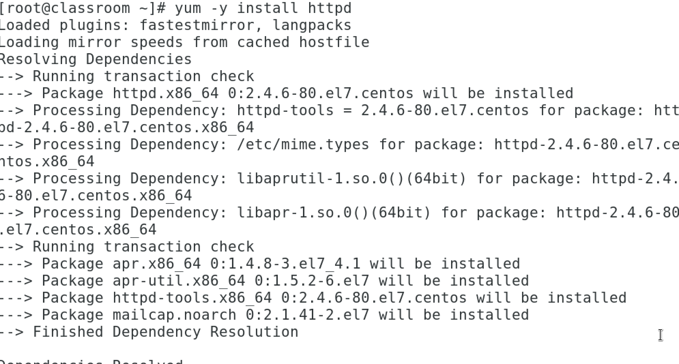Click the 'Package httpd.x86_64' will be installed line

[x=287, y=94]
